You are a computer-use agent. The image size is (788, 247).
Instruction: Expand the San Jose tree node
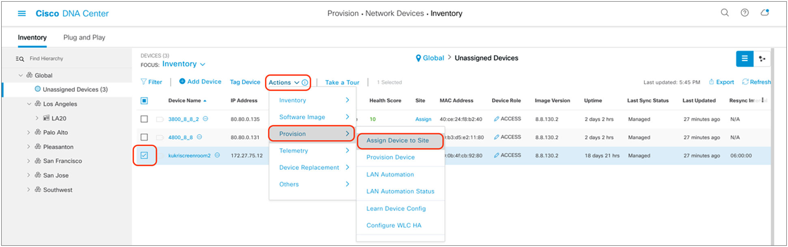coord(28,175)
